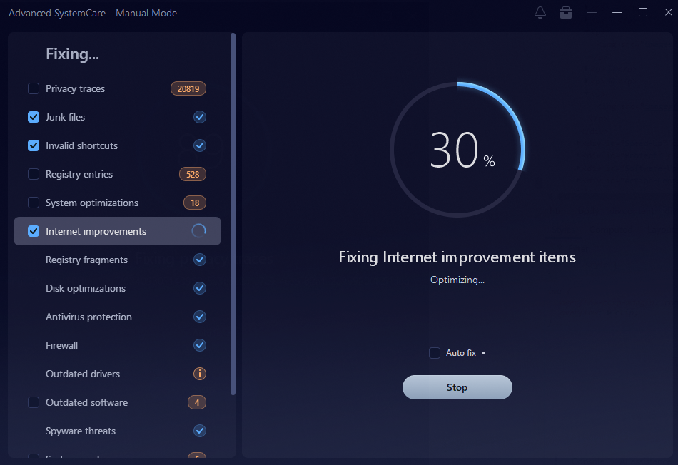This screenshot has height=465, width=678.
Task: Toggle the Auto fix checkbox
Action: pyautogui.click(x=435, y=353)
